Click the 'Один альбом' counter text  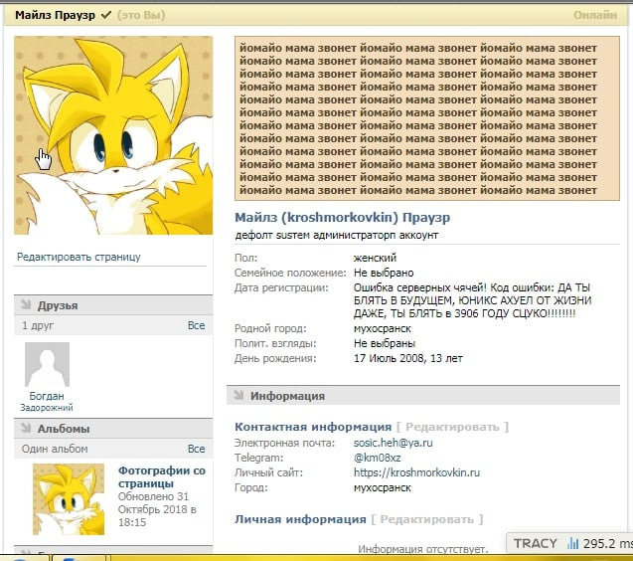(x=55, y=449)
